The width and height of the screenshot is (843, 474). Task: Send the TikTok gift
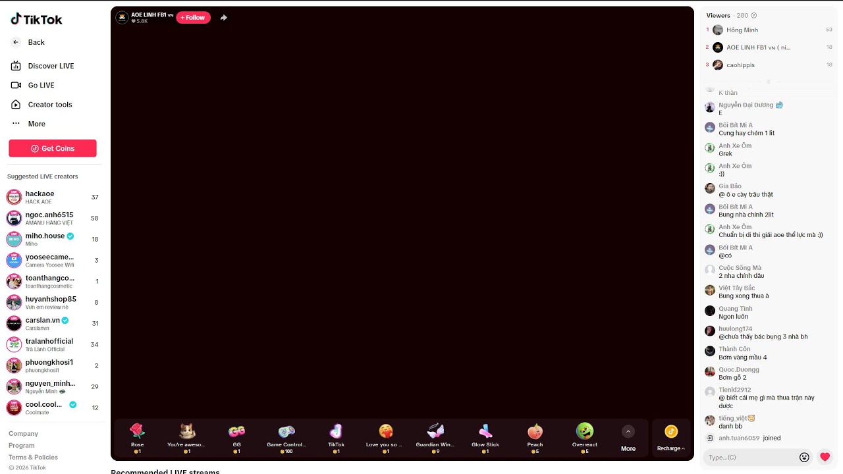point(336,438)
